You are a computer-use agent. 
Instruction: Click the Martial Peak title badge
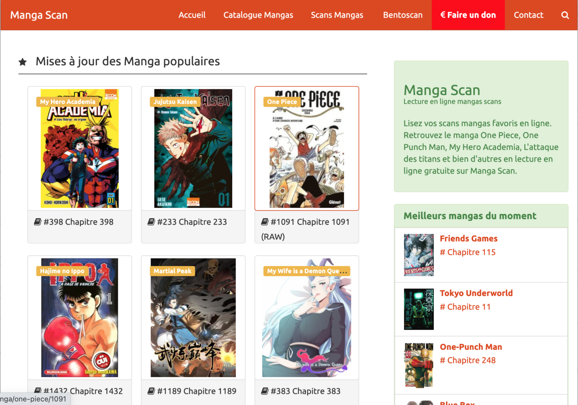click(172, 271)
